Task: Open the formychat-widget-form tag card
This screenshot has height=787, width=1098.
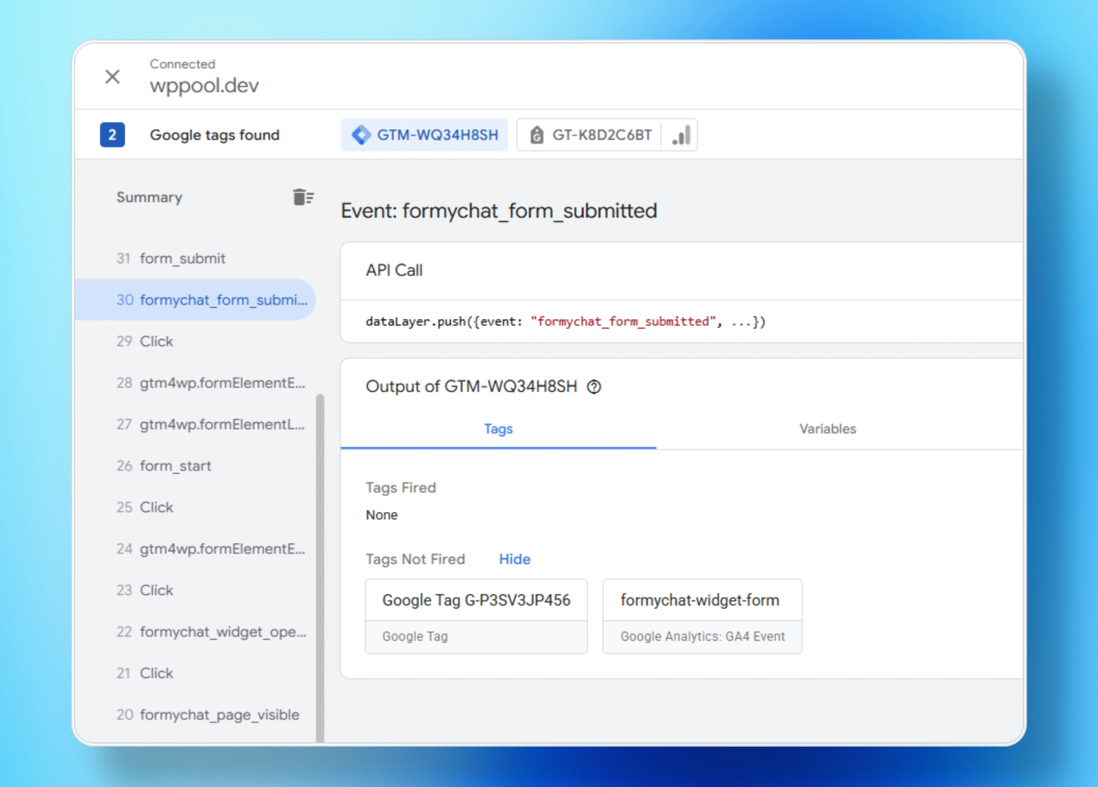Action: (702, 616)
